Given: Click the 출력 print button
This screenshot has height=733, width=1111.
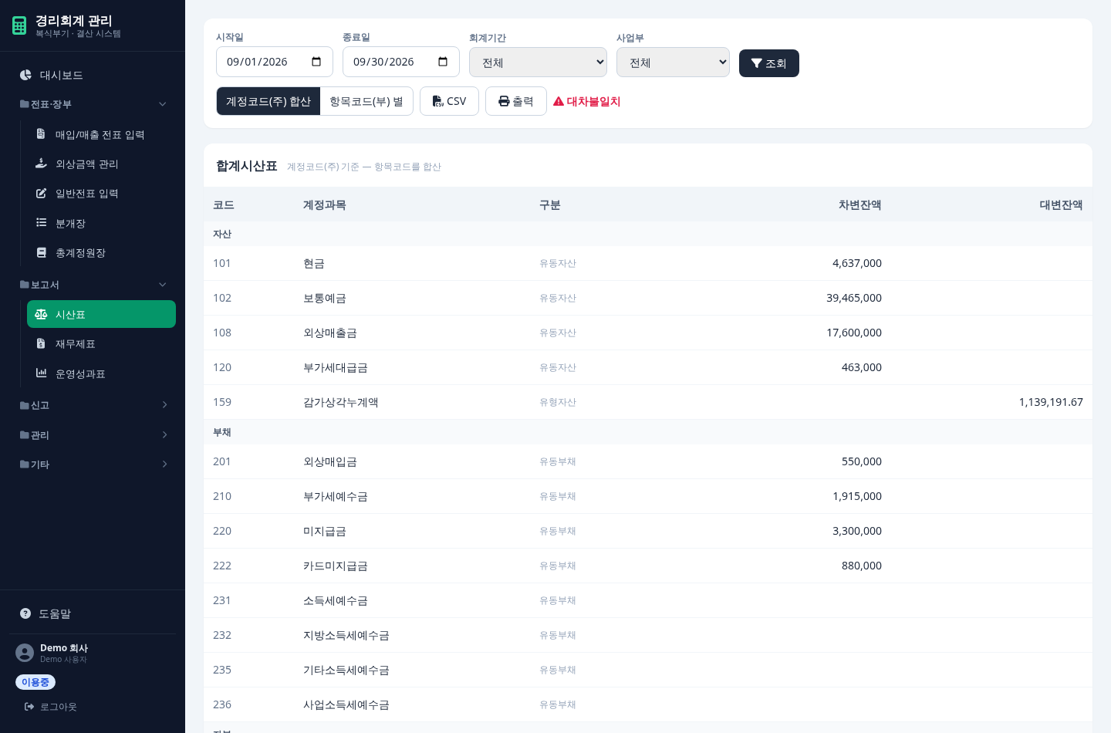Looking at the screenshot, I should click(x=515, y=101).
